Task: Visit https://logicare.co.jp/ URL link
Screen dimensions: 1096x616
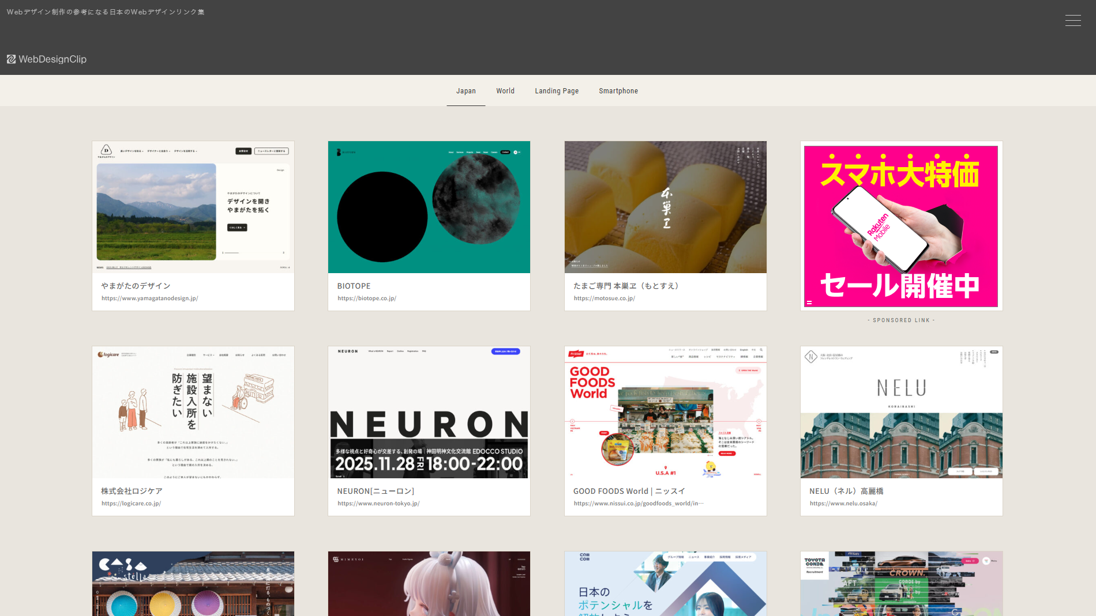Action: coord(132,504)
